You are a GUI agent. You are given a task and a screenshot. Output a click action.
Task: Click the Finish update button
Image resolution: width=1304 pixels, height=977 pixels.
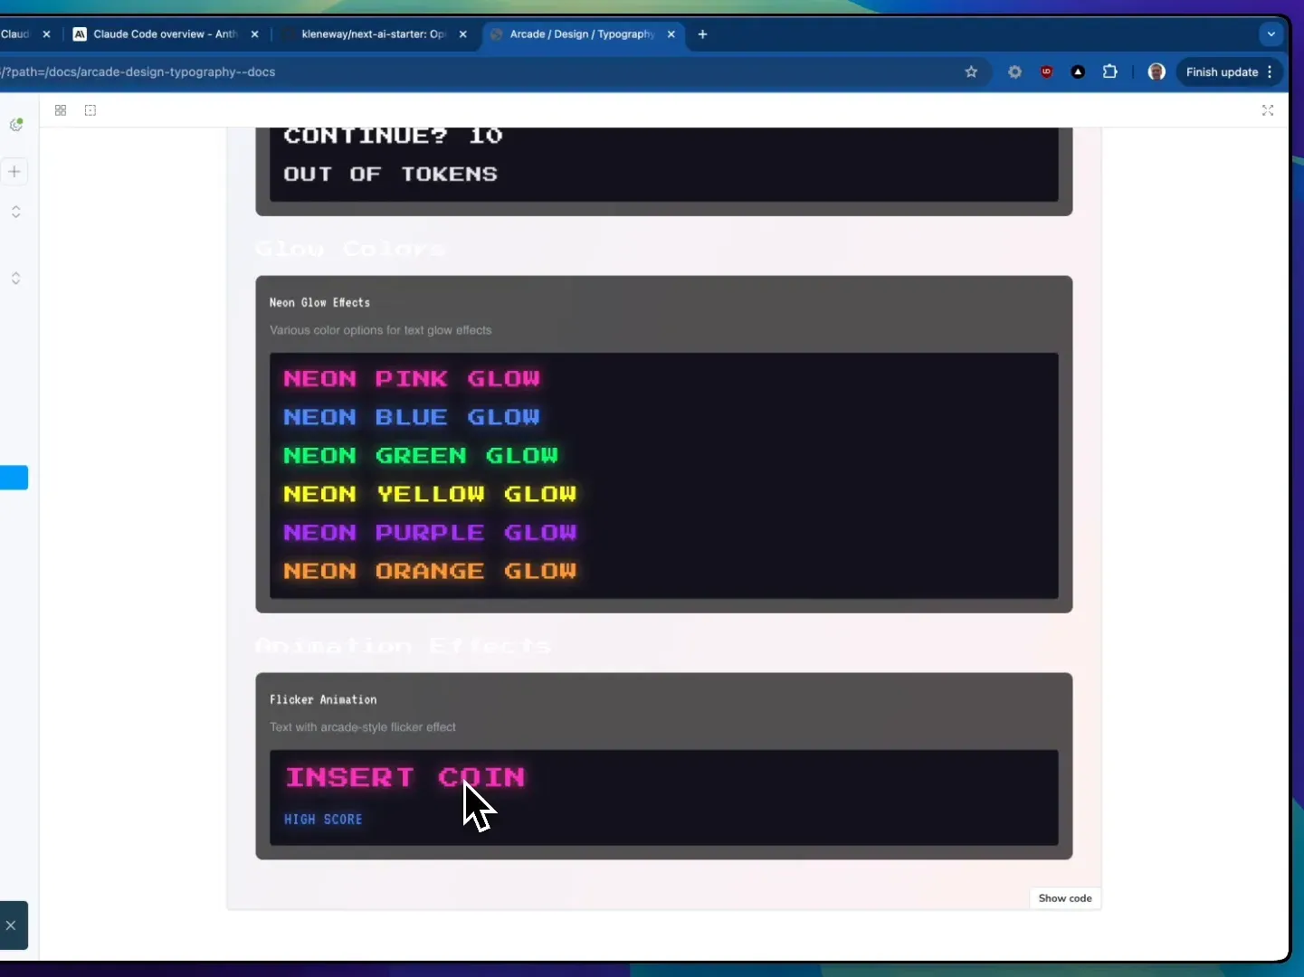1228,71
